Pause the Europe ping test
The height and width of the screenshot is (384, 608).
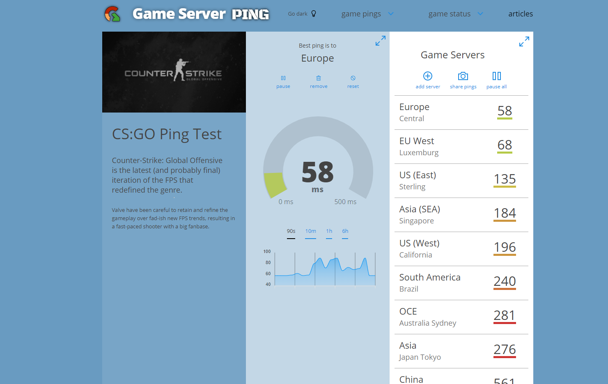[283, 82]
